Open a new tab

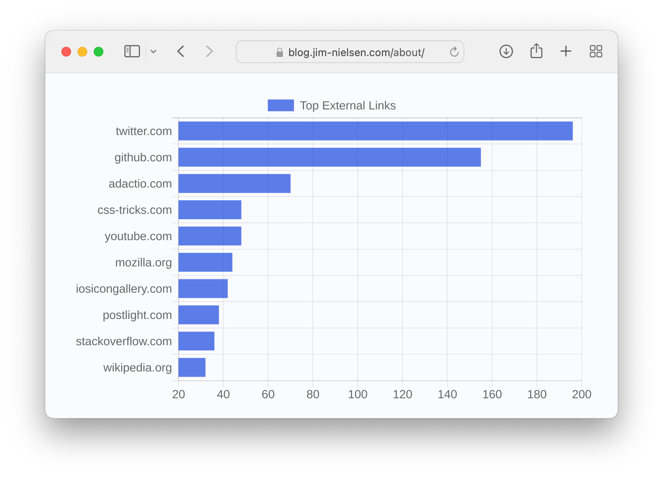pos(566,51)
